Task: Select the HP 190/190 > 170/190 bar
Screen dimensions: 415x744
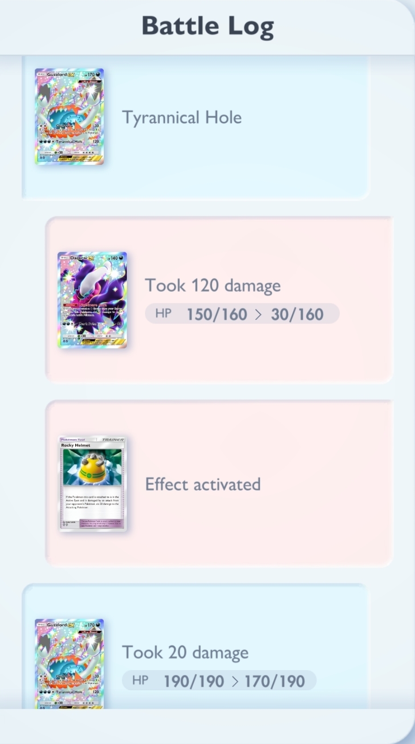Action: [219, 681]
